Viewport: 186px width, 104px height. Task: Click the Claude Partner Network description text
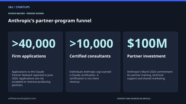32,78
